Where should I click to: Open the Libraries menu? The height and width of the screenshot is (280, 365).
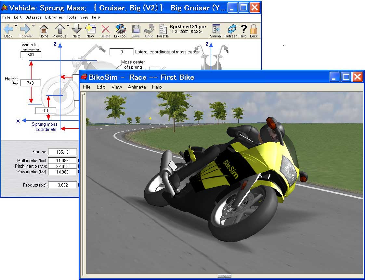(x=54, y=17)
